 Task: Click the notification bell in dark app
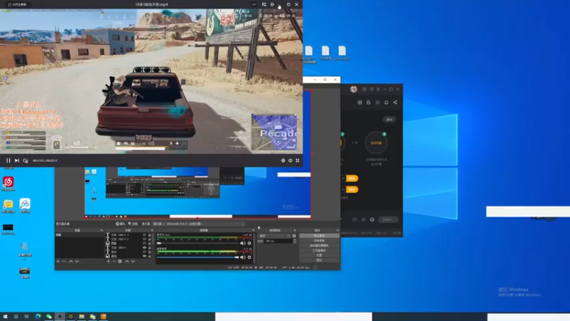tap(386, 103)
